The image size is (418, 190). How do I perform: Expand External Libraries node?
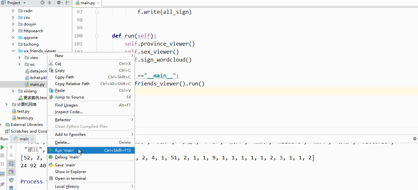coord(1,125)
